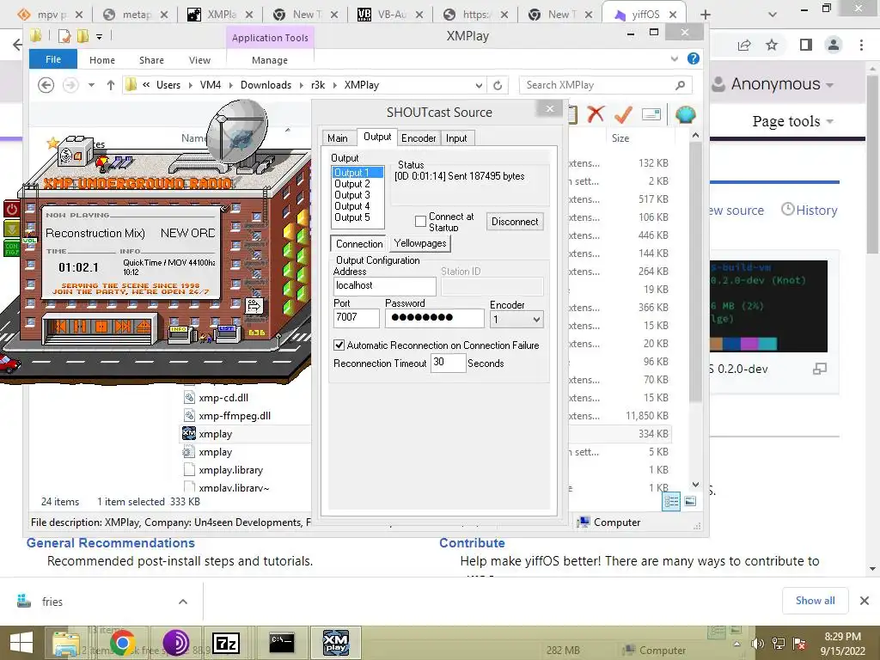
Task: Click Show all downloads button
Action: [x=815, y=601]
